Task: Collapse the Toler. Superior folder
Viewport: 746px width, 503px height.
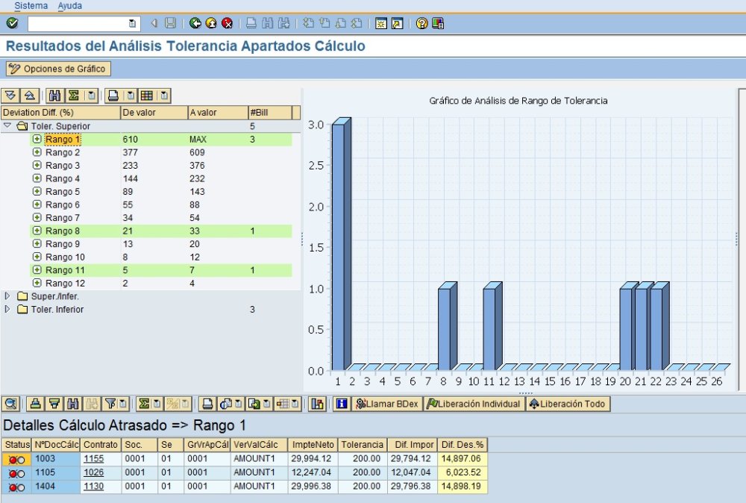Action: [8, 126]
